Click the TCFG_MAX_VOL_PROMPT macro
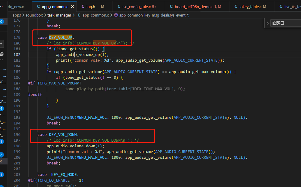The width and height of the screenshot is (301, 187). coord(59,83)
